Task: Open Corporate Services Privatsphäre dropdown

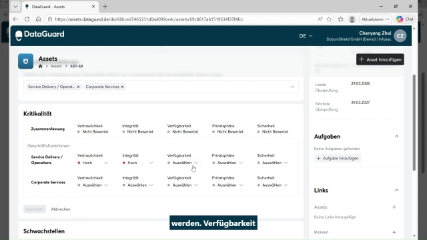Action: click(x=228, y=185)
